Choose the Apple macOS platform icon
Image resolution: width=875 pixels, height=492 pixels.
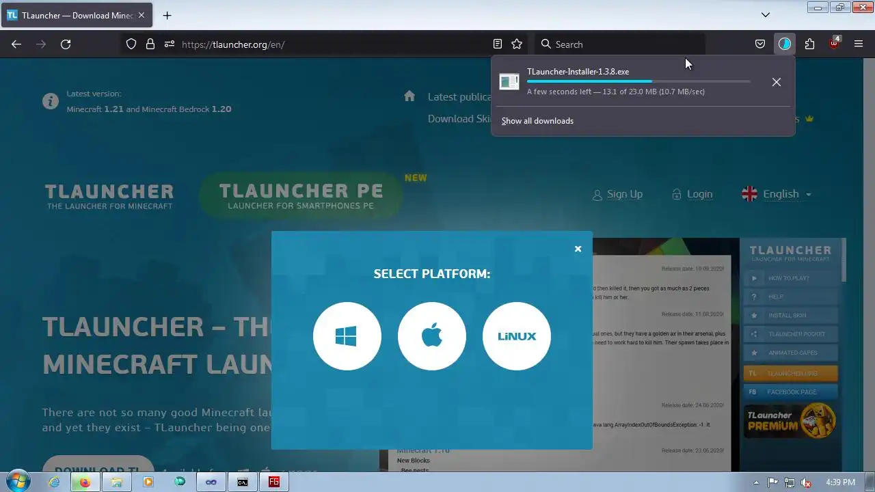(431, 336)
